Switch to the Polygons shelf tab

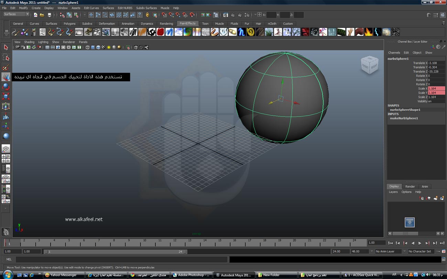[69, 24]
